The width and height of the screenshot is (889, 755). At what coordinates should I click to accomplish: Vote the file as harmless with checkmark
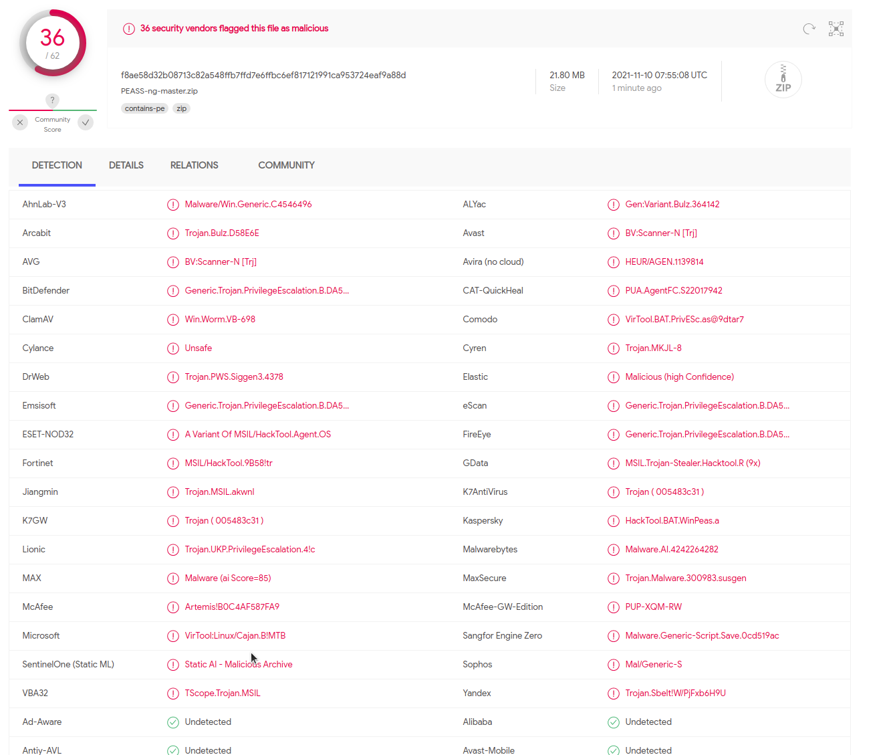pyautogui.click(x=85, y=122)
